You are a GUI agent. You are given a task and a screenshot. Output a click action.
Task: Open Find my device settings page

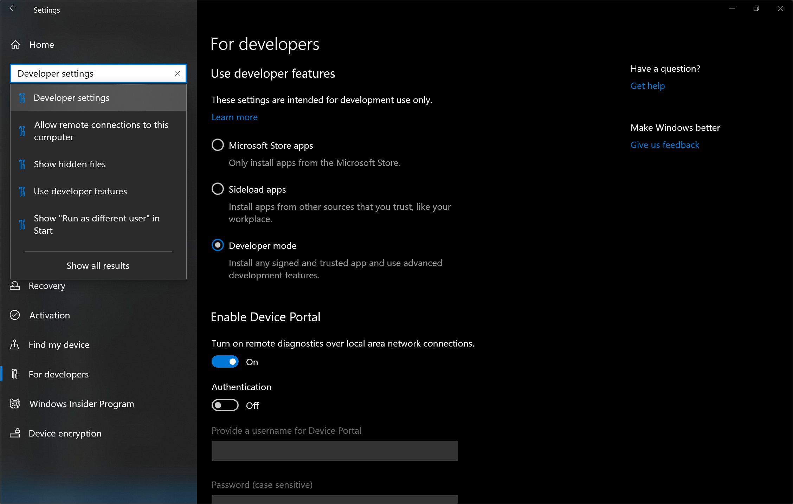pos(59,344)
